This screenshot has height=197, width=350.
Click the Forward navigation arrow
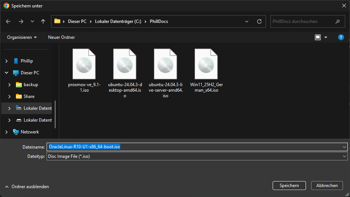[x=21, y=21]
